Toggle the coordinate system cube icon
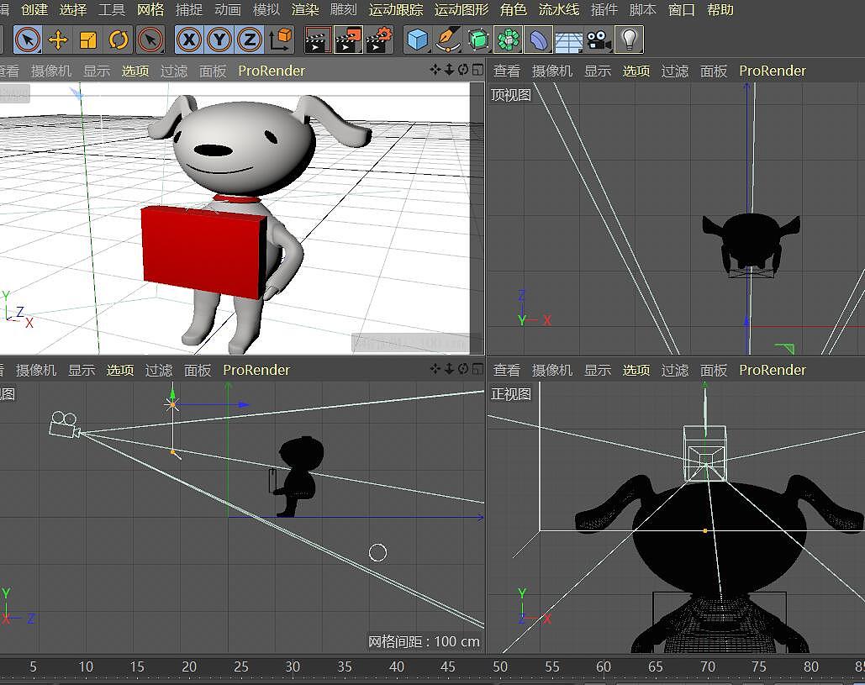Screen dimensions: 865x685 280,40
